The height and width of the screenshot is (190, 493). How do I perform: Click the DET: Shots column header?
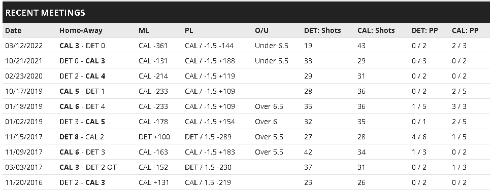322,30
